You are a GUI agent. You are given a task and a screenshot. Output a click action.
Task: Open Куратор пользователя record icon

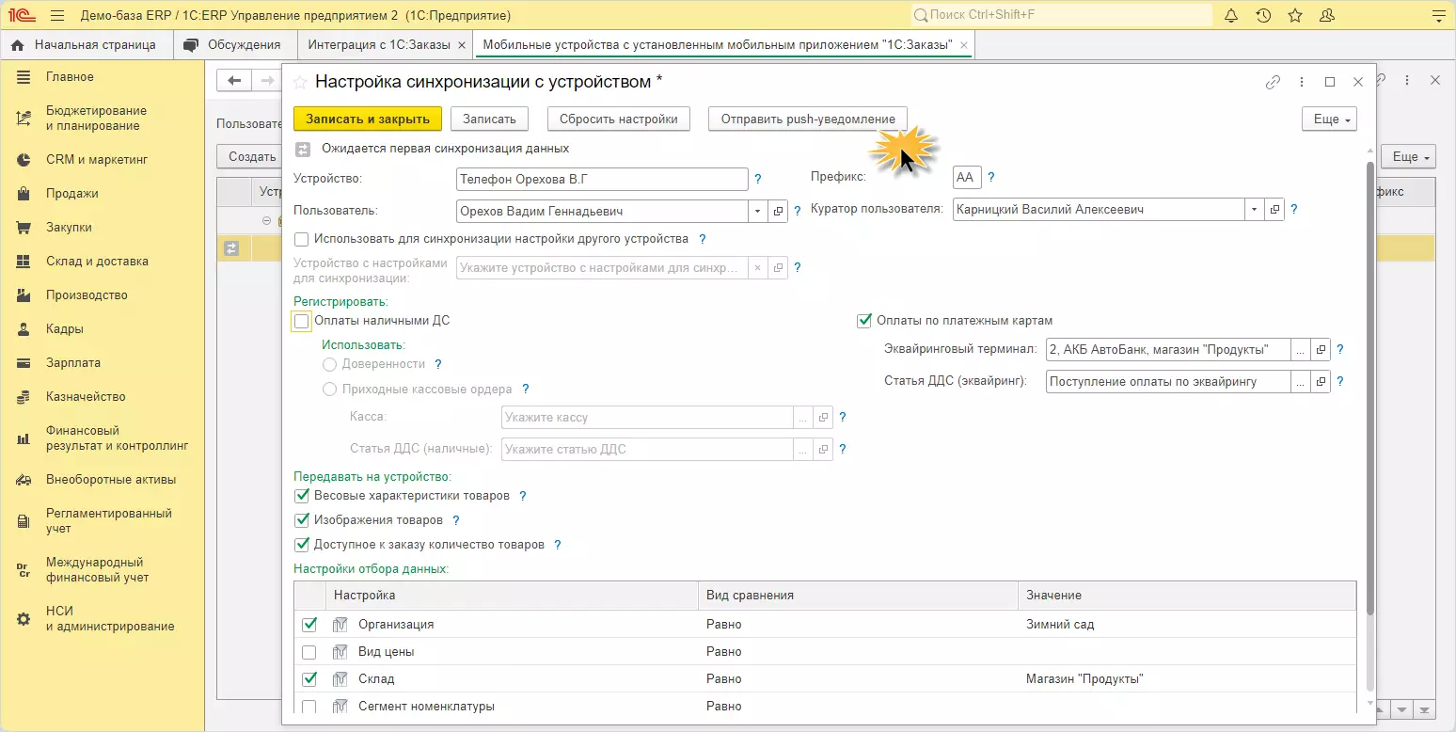click(1275, 210)
